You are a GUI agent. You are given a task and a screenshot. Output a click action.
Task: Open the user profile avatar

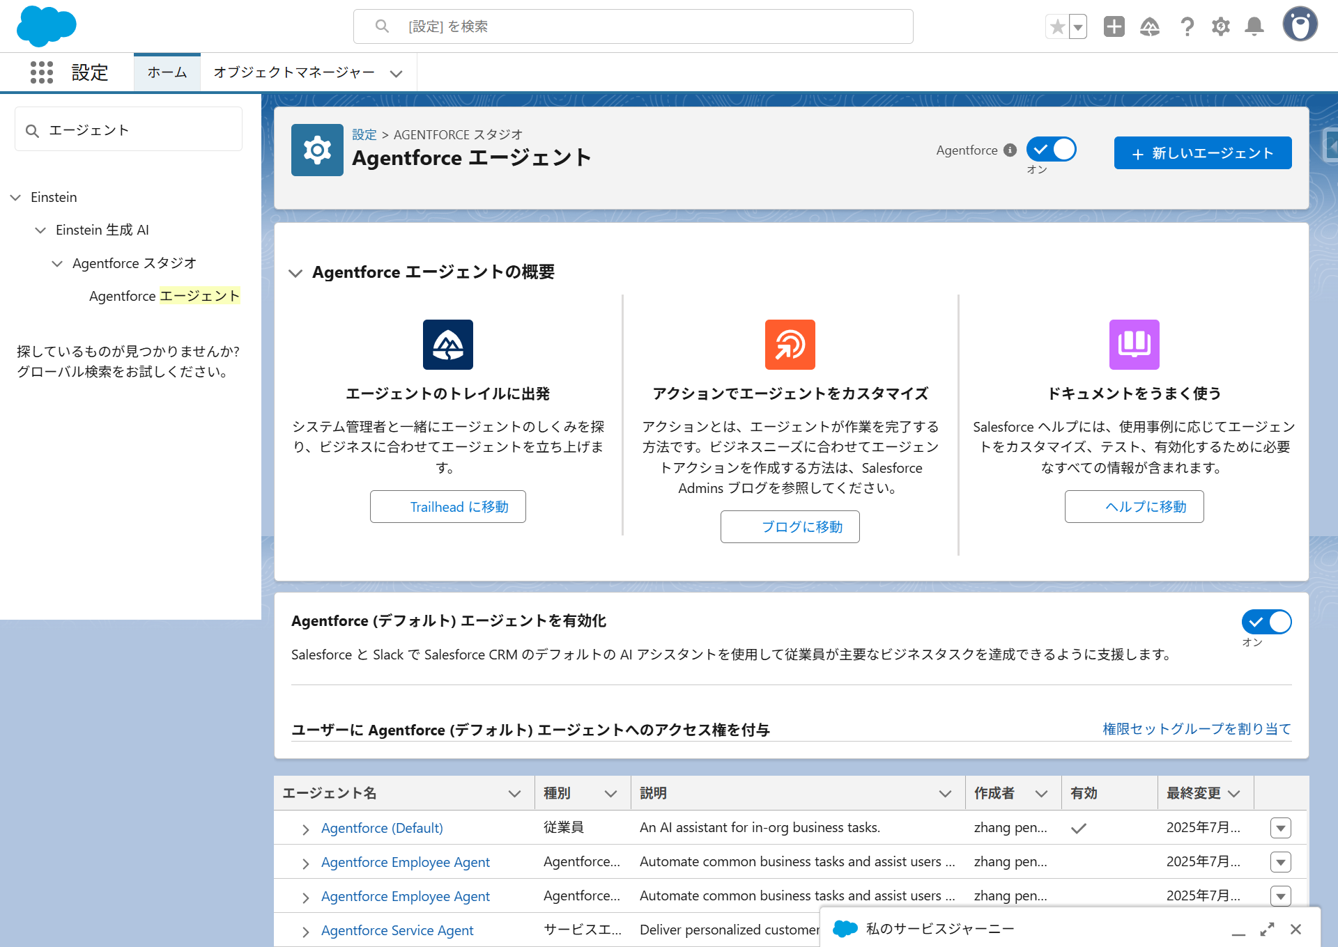click(1300, 25)
